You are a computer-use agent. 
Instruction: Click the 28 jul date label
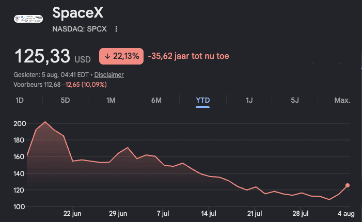coord(301,214)
